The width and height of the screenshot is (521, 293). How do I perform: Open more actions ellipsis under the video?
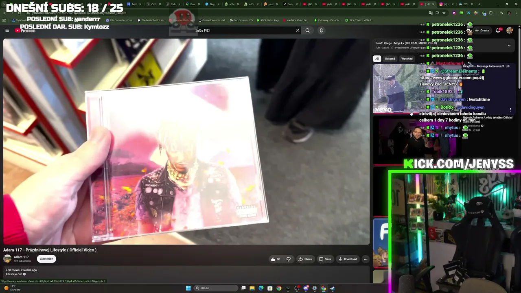[366, 259]
